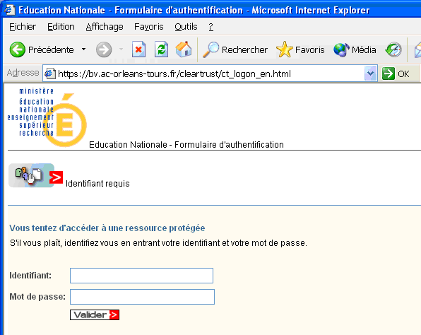The width and height of the screenshot is (421, 335).
Task: Stop page loading with red X icon
Action: point(138,49)
